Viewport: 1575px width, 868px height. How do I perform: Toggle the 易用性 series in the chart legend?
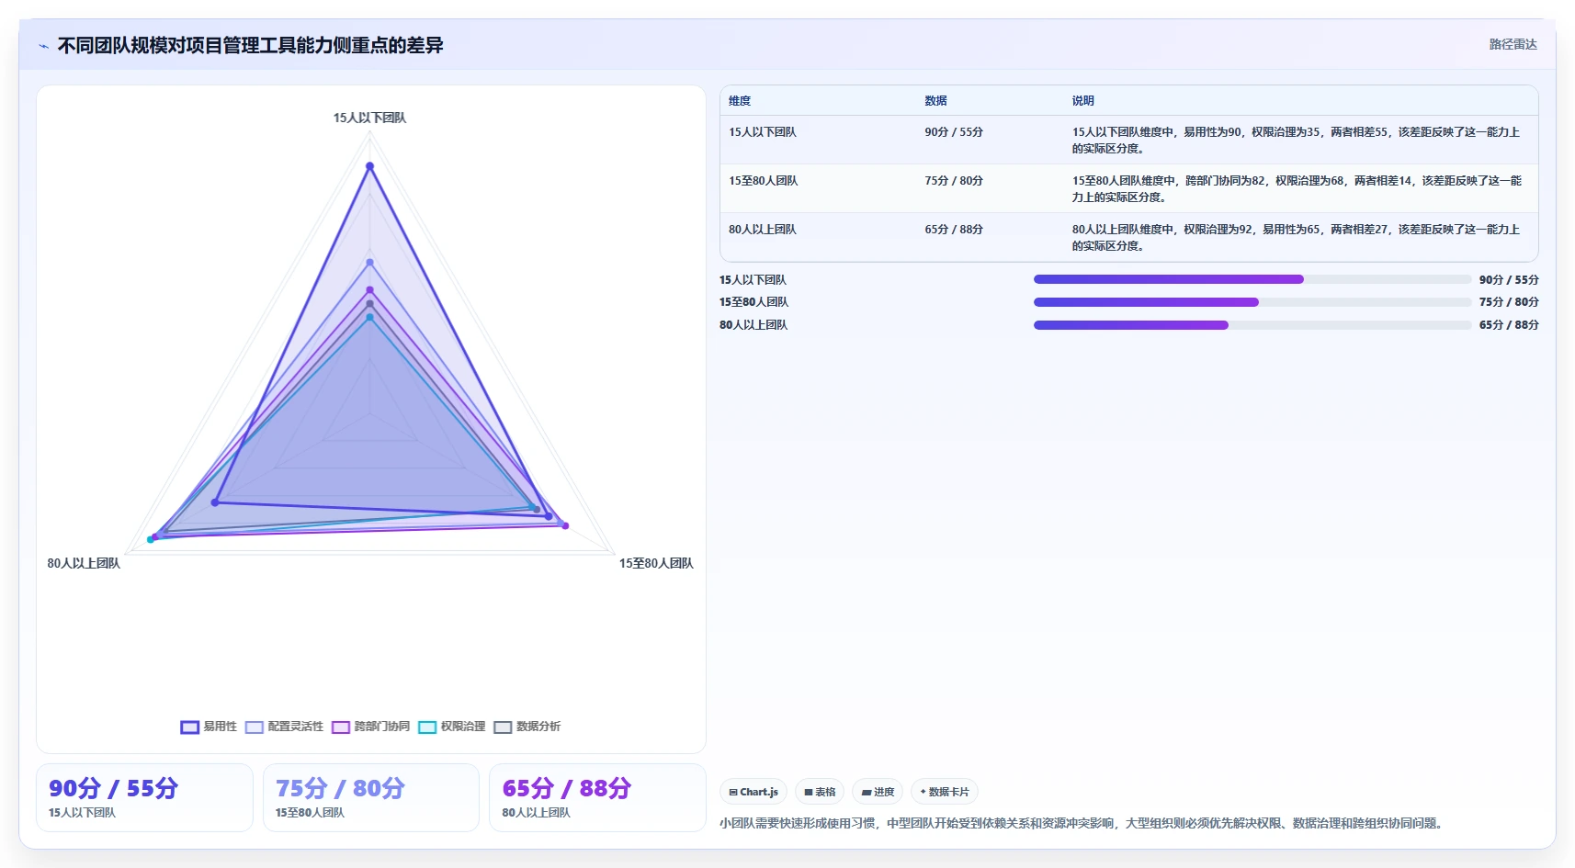tap(209, 727)
